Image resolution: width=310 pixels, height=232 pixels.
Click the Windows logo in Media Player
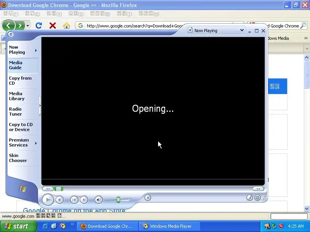tap(22, 189)
